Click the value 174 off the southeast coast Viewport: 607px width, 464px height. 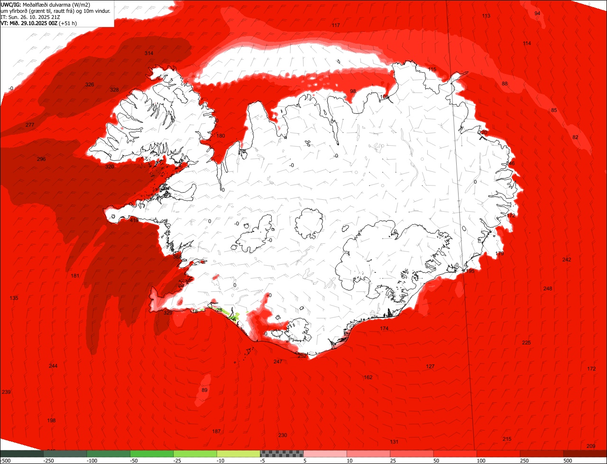pos(384,328)
